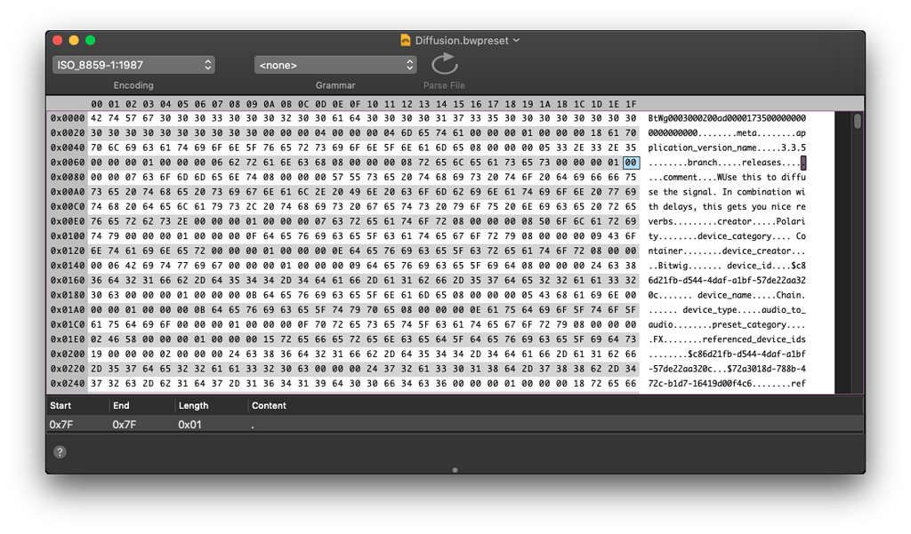Open help with the question mark button

coord(60,451)
